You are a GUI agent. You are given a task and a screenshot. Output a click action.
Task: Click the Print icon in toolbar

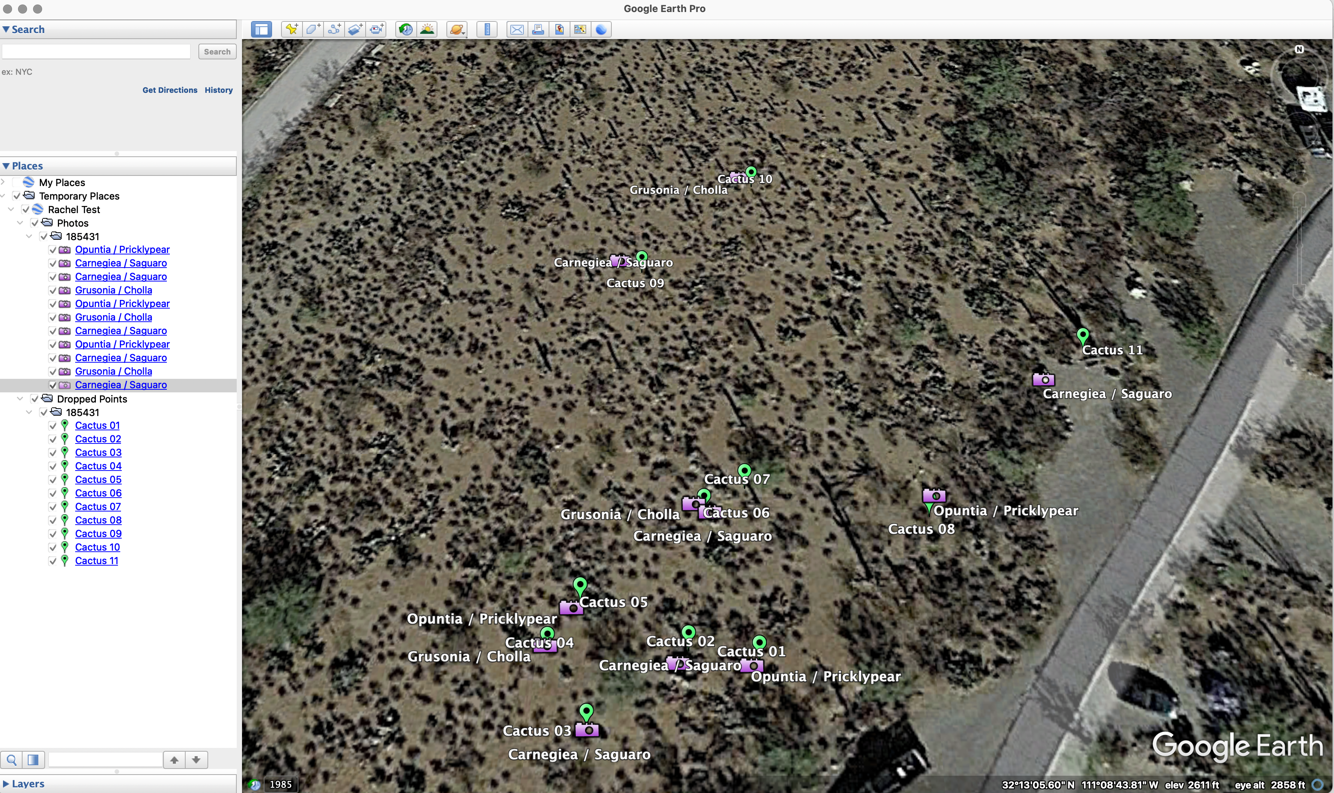click(x=538, y=29)
